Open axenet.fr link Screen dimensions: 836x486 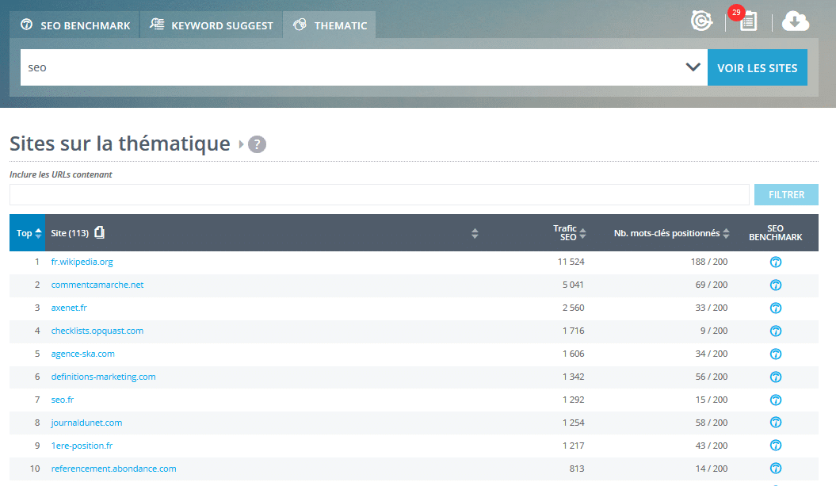69,308
